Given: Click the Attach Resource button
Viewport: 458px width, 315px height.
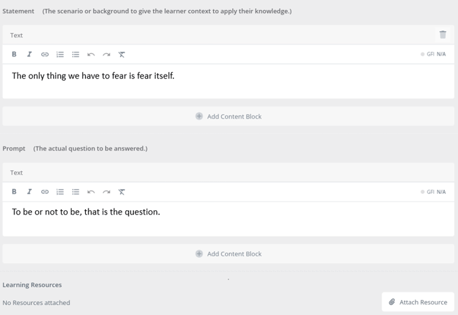Looking at the screenshot, I should click(x=418, y=302).
